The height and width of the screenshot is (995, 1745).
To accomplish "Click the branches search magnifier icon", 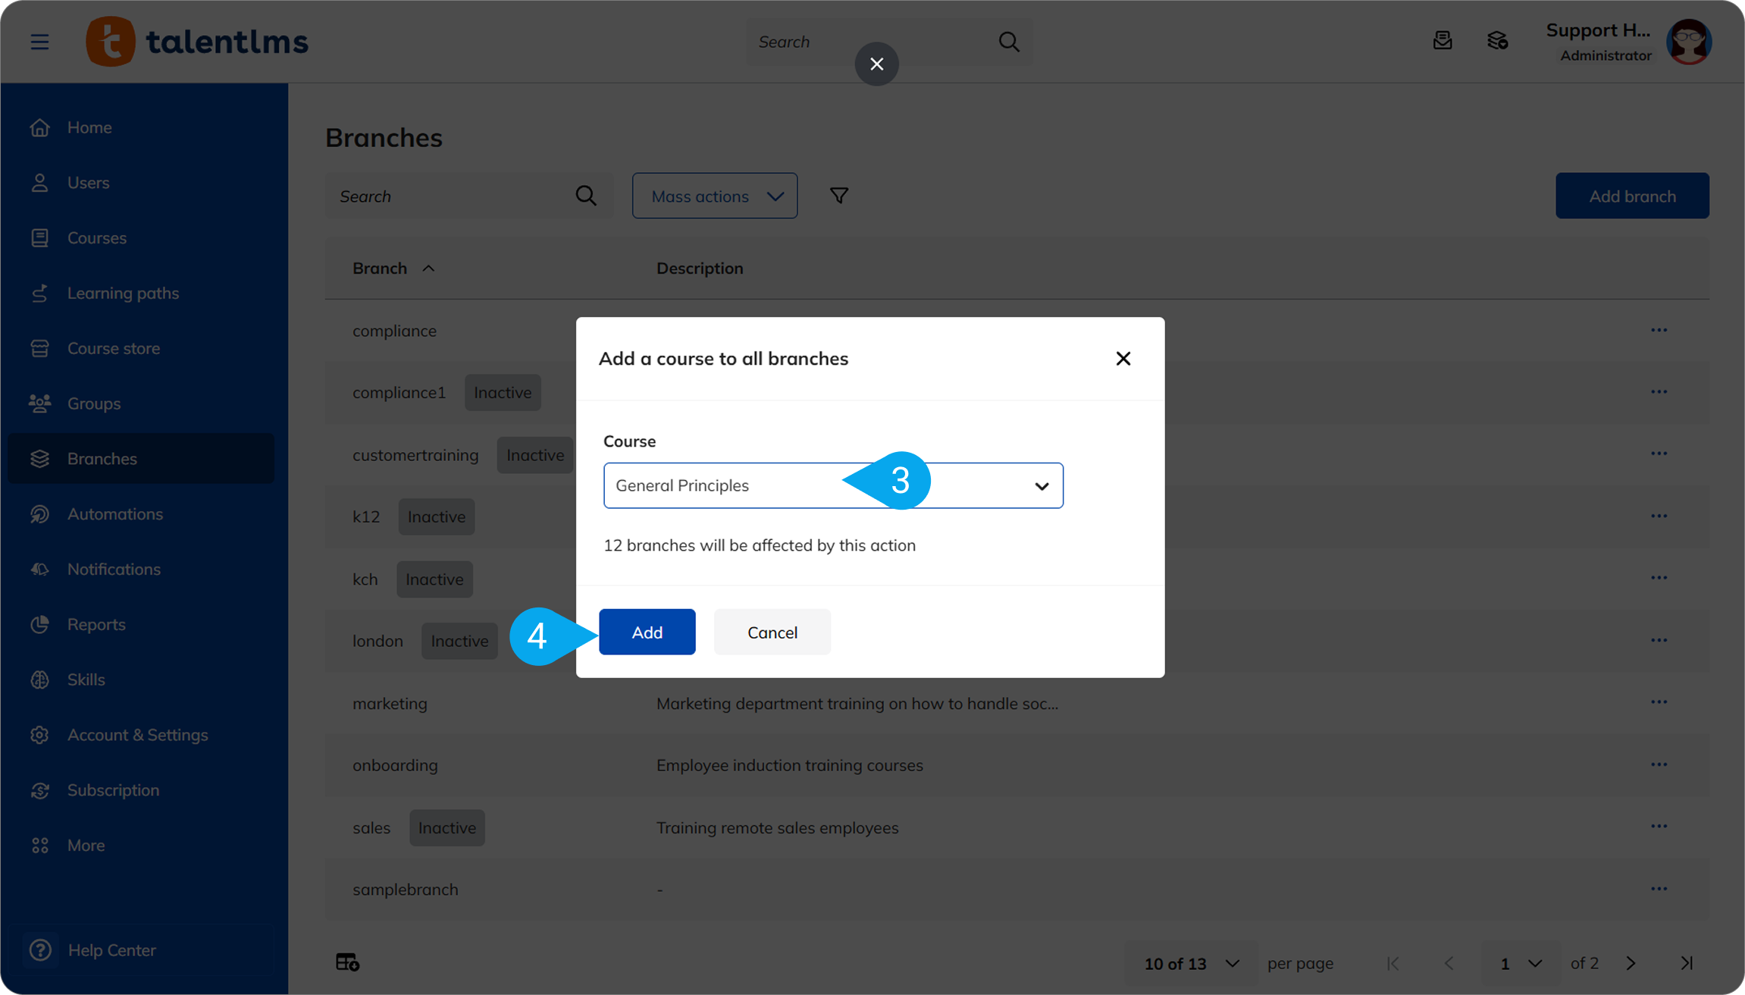I will (x=585, y=196).
